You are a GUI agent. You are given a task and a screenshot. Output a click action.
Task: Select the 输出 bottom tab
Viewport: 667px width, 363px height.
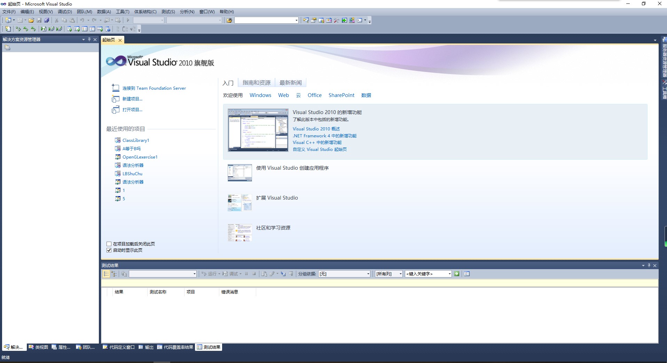point(146,347)
